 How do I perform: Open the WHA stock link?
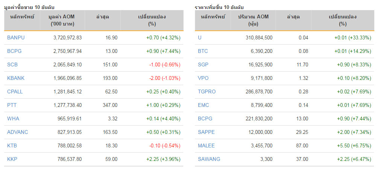[13, 118]
